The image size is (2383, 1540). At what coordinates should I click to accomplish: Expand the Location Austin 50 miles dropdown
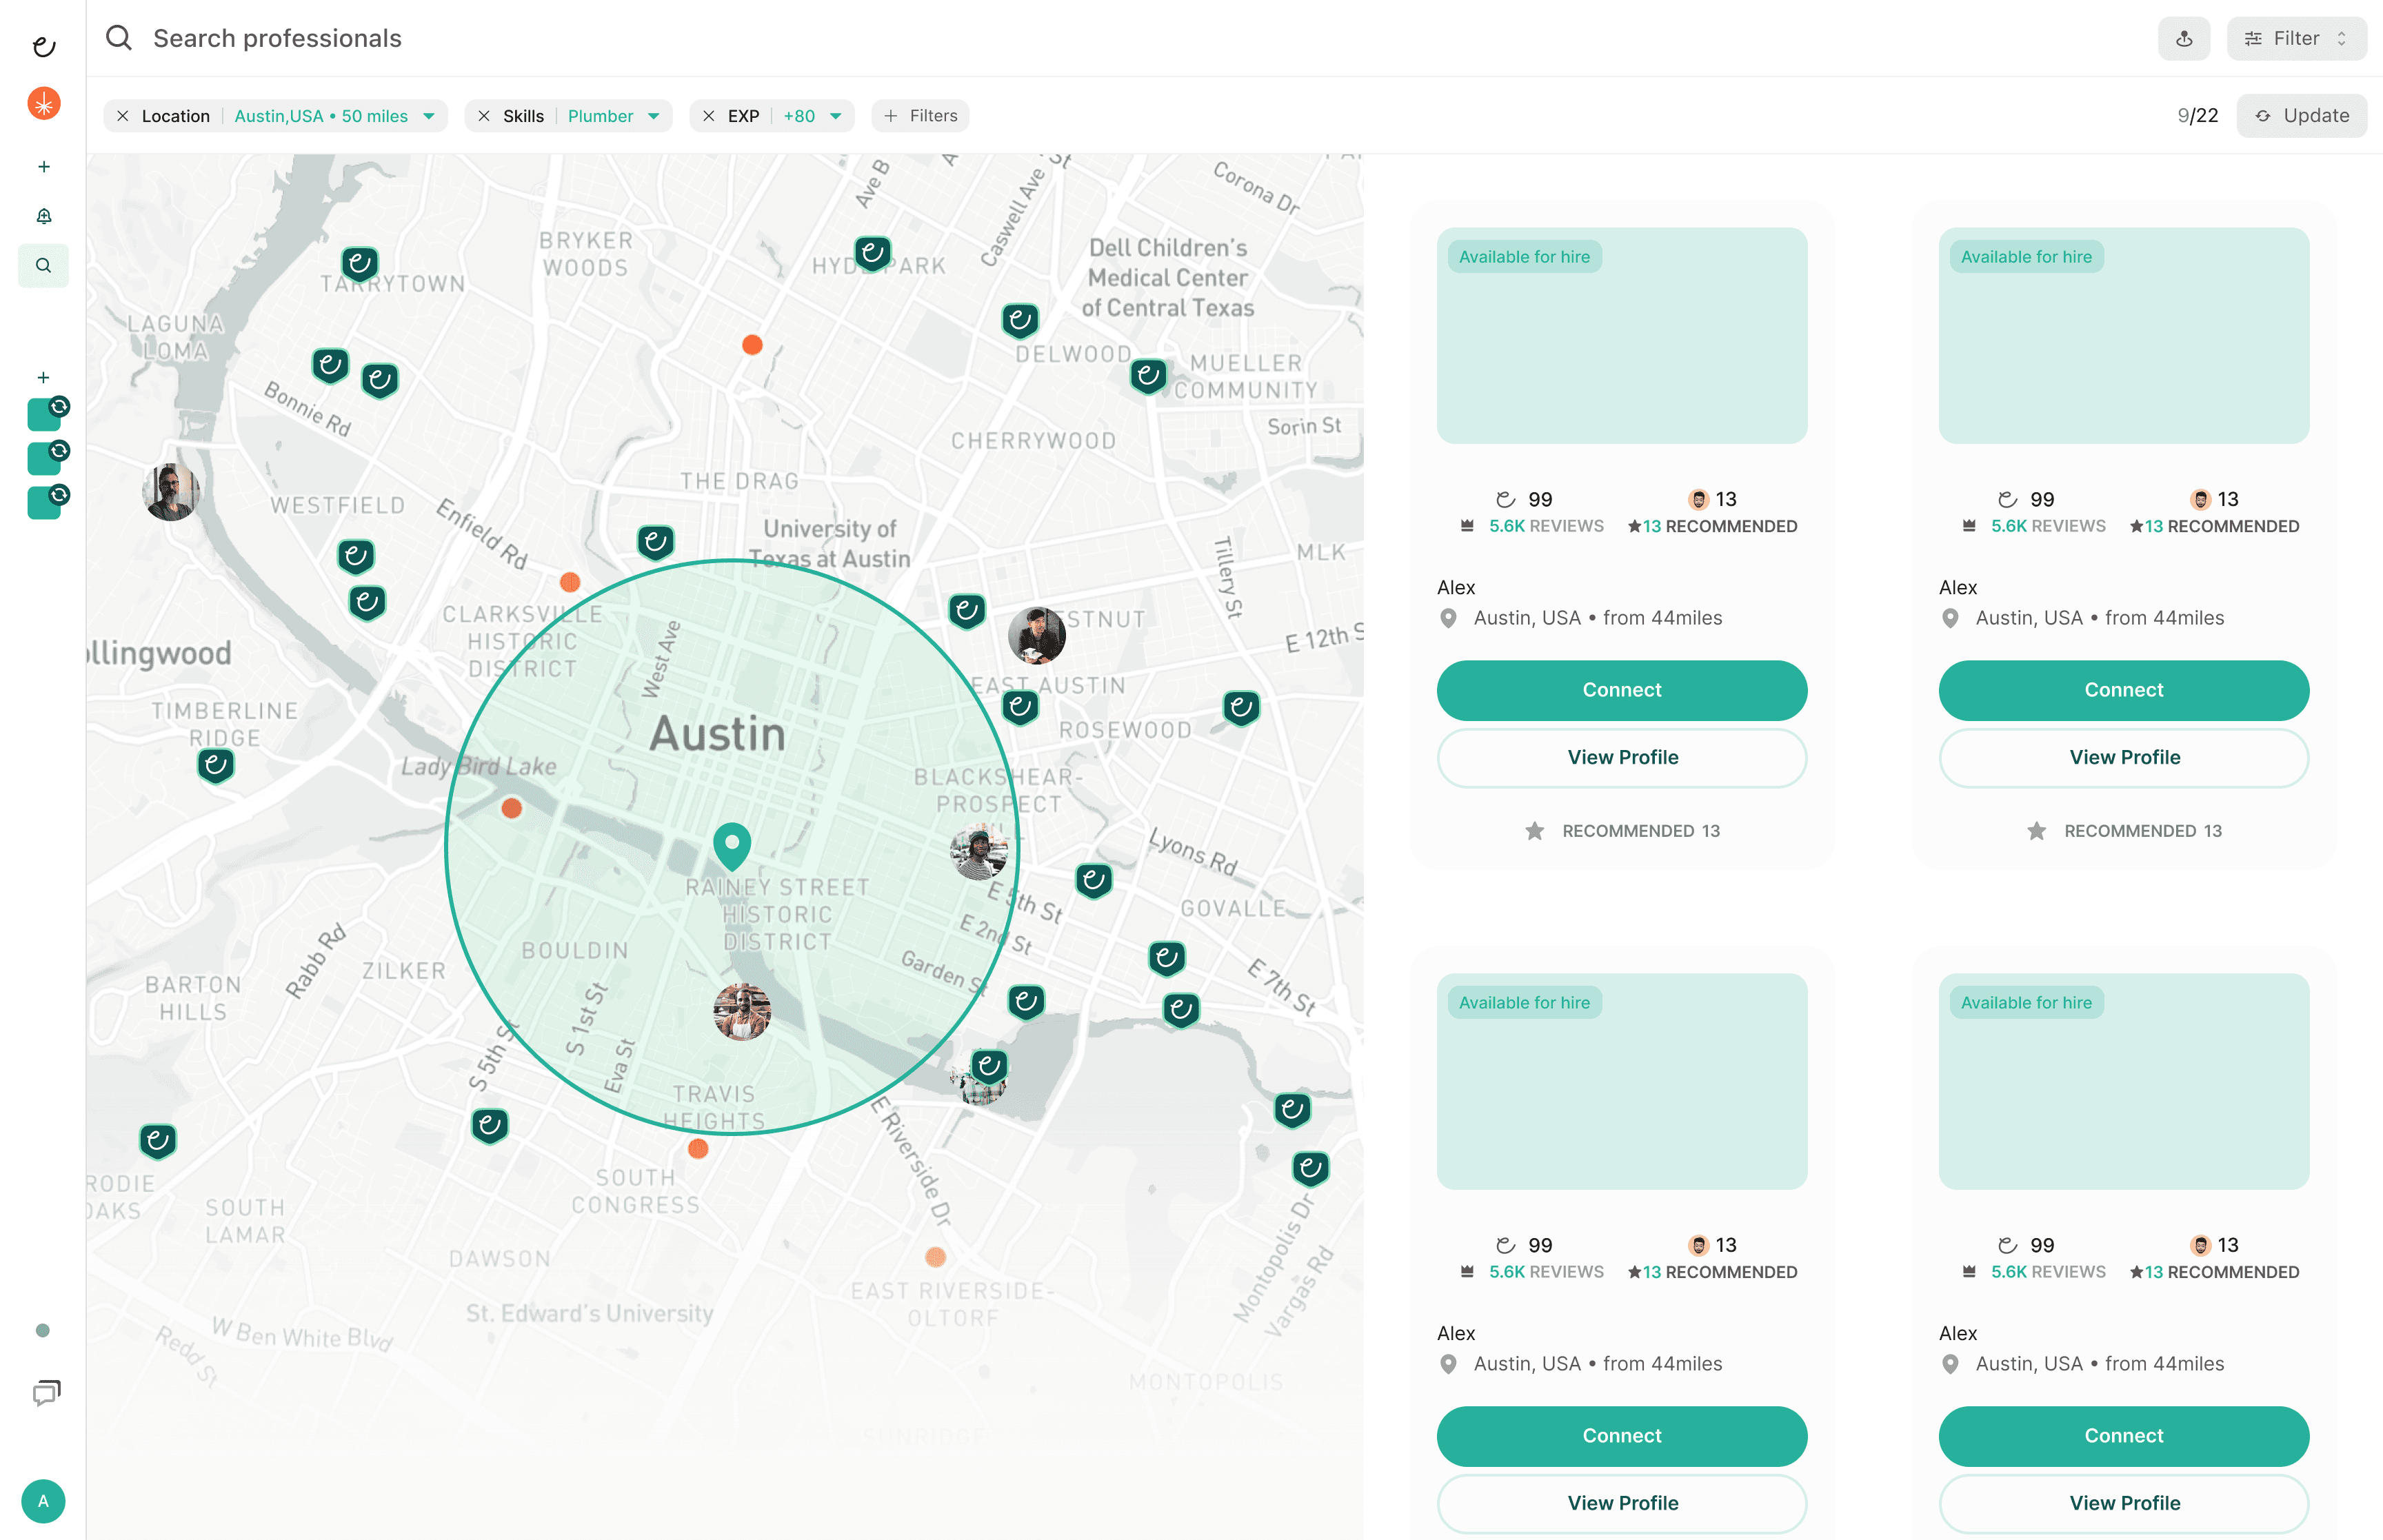coord(429,116)
